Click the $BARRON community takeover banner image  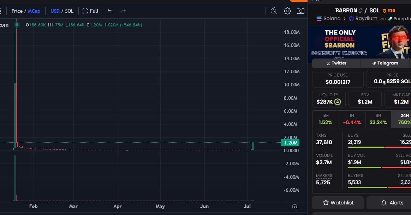click(359, 42)
